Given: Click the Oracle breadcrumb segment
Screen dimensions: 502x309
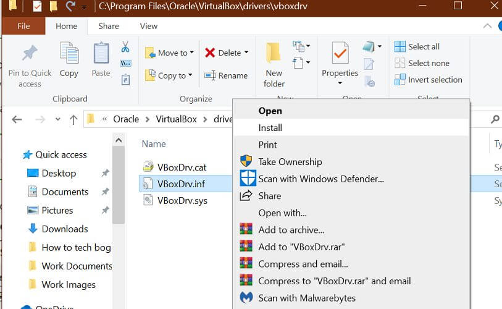Looking at the screenshot, I should (126, 119).
